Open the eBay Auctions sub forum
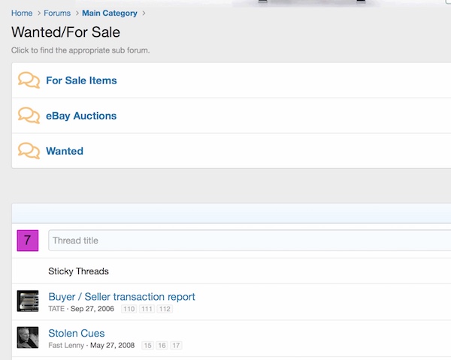Screen dimensions: 451x360 [81, 116]
